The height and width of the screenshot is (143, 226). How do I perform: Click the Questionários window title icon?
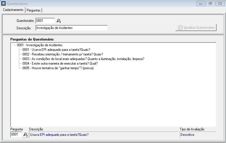(x=3, y=3)
